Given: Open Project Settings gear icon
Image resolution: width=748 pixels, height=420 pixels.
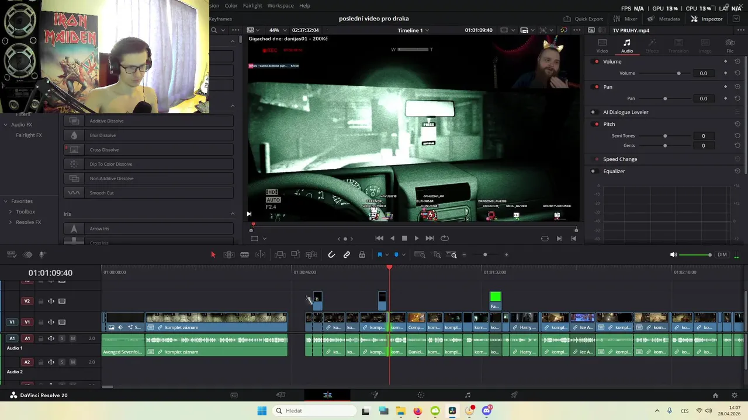Looking at the screenshot, I should (735, 395).
